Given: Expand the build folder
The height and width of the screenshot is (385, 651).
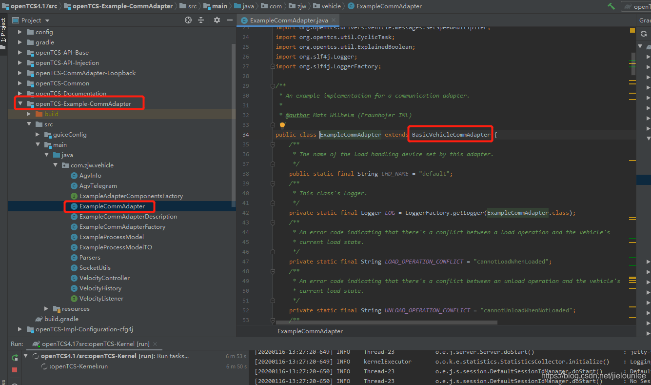Looking at the screenshot, I should pos(29,114).
